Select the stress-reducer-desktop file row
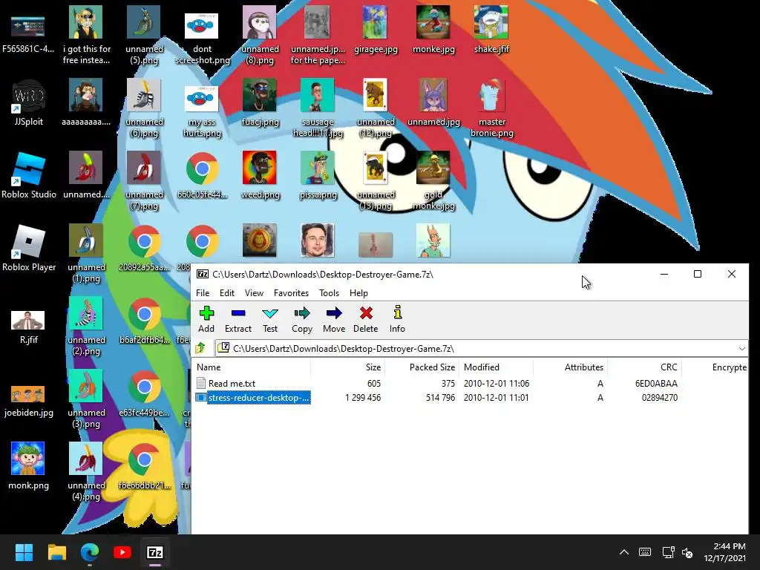This screenshot has width=760, height=570. [470, 398]
